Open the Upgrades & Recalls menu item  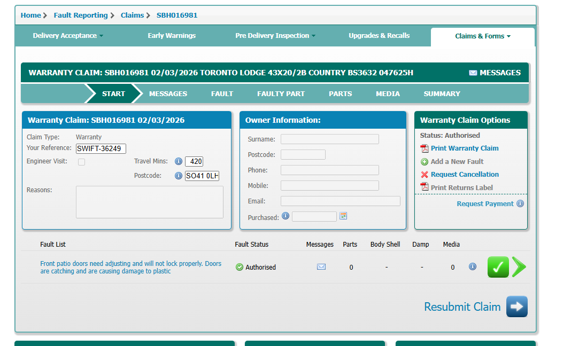click(x=379, y=36)
